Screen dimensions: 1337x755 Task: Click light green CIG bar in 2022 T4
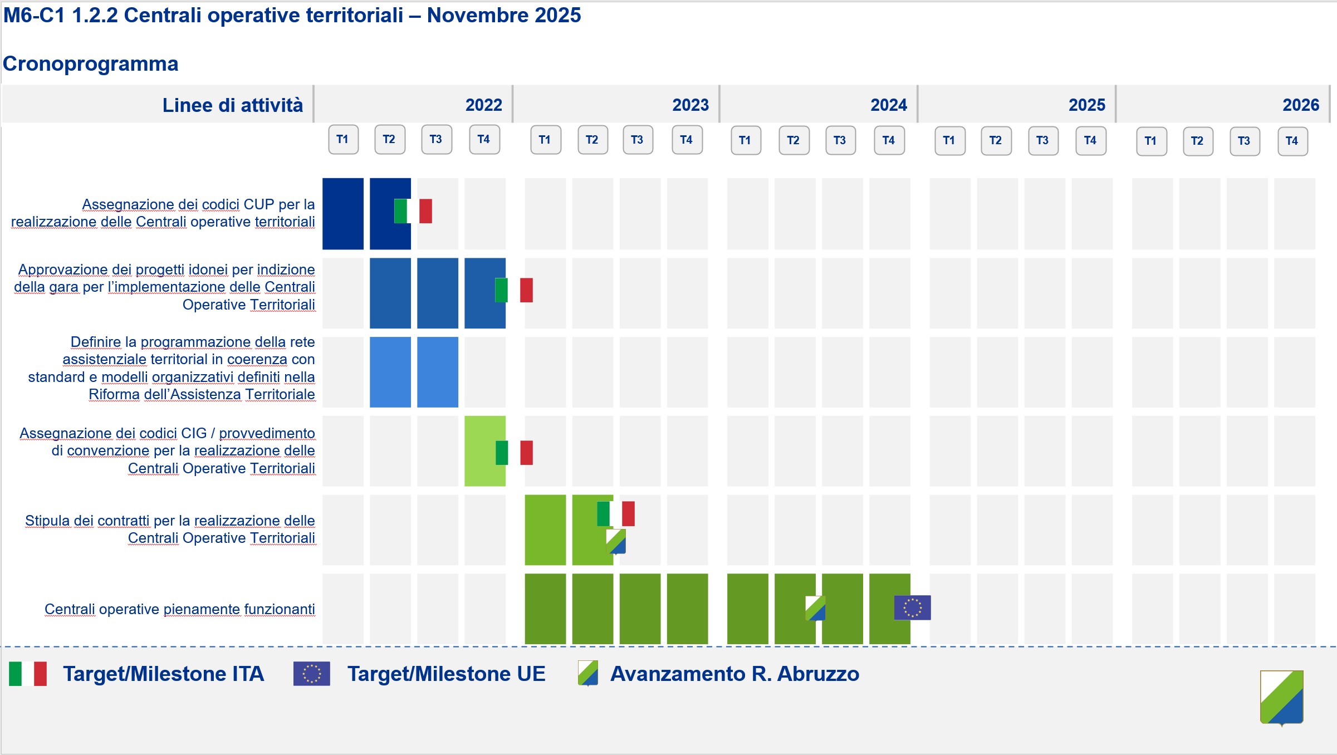coord(481,451)
